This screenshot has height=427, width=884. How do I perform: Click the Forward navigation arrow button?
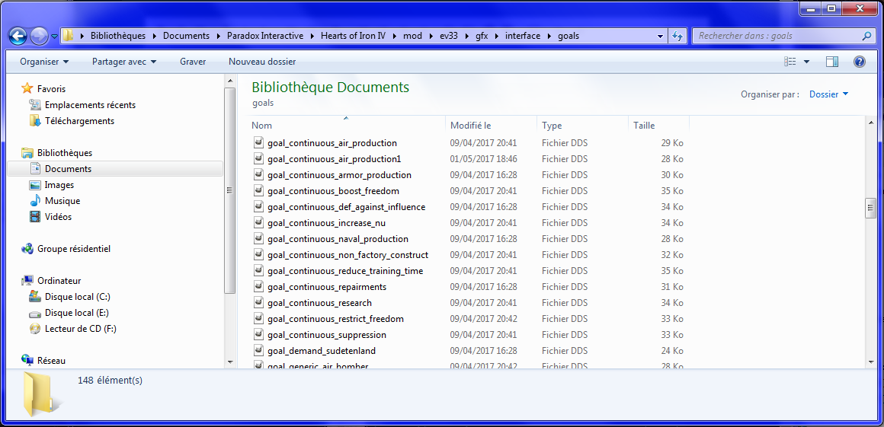[39, 35]
